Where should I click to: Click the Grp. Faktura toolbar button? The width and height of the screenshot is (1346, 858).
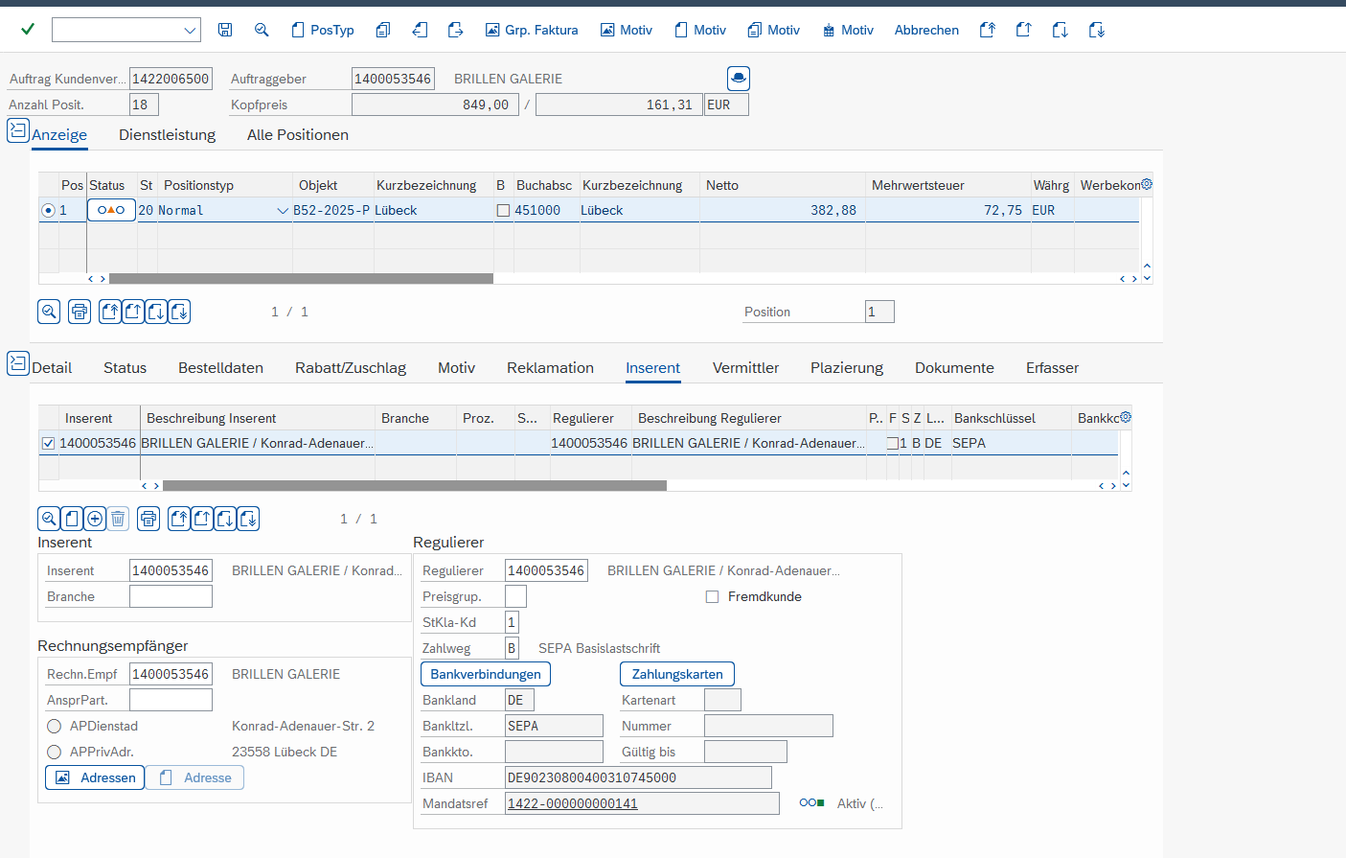click(x=532, y=30)
